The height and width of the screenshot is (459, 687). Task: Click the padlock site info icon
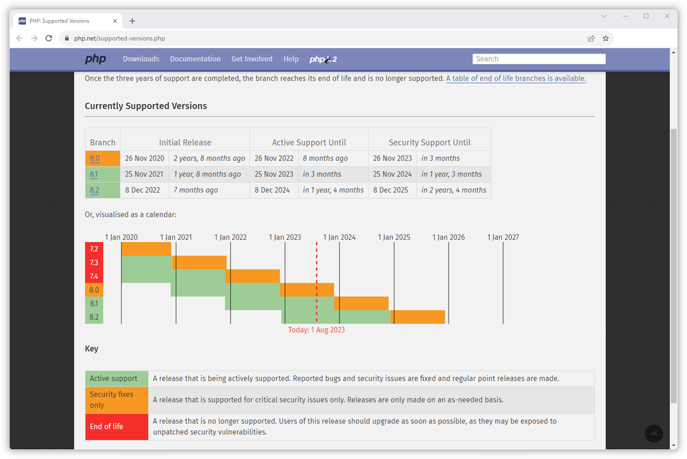[x=67, y=39]
